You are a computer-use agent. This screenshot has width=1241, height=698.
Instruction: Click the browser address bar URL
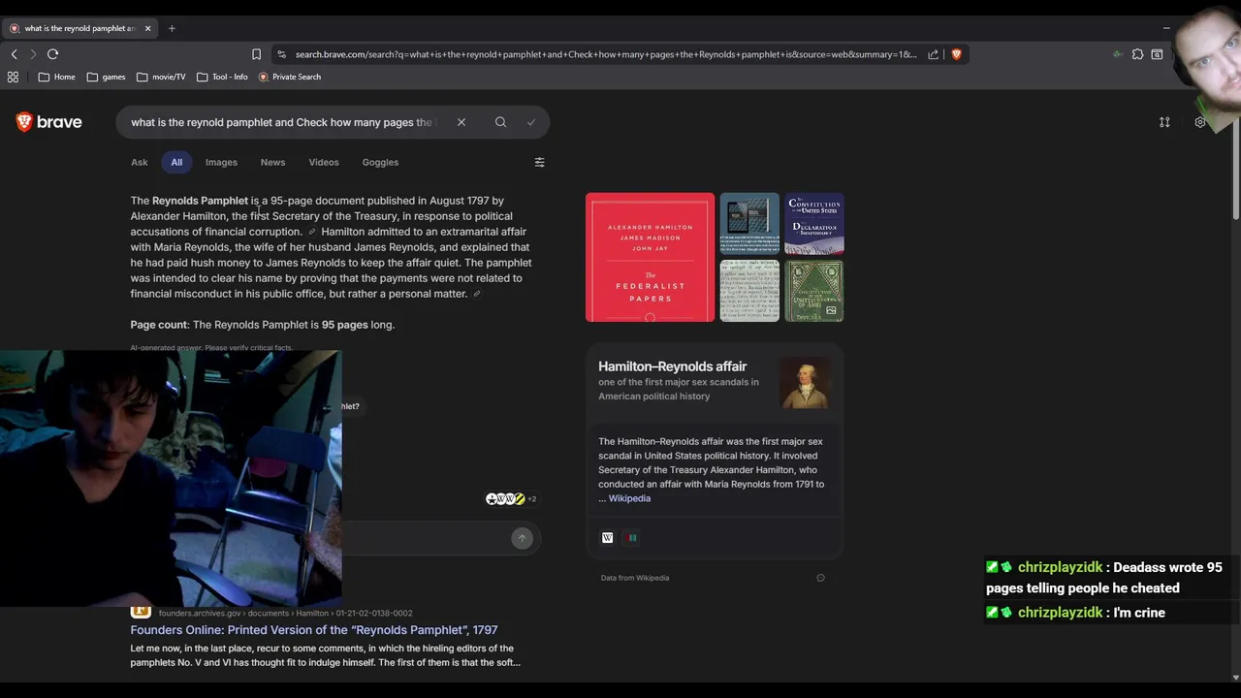pos(606,54)
